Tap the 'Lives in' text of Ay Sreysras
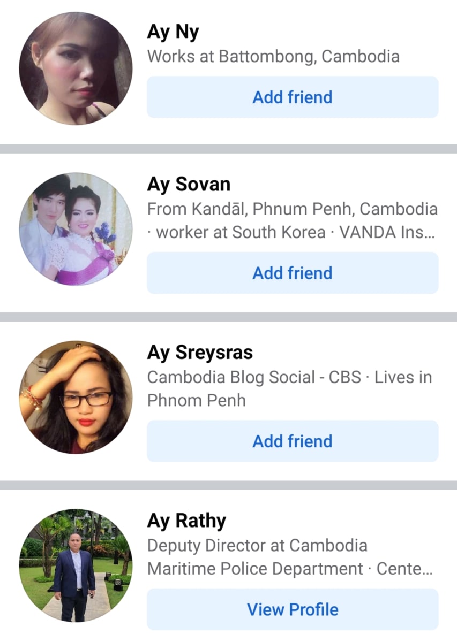 (x=403, y=377)
